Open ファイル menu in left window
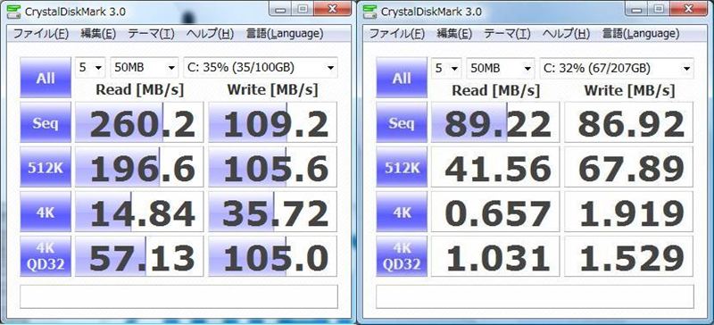The width and height of the screenshot is (714, 325). click(x=41, y=33)
